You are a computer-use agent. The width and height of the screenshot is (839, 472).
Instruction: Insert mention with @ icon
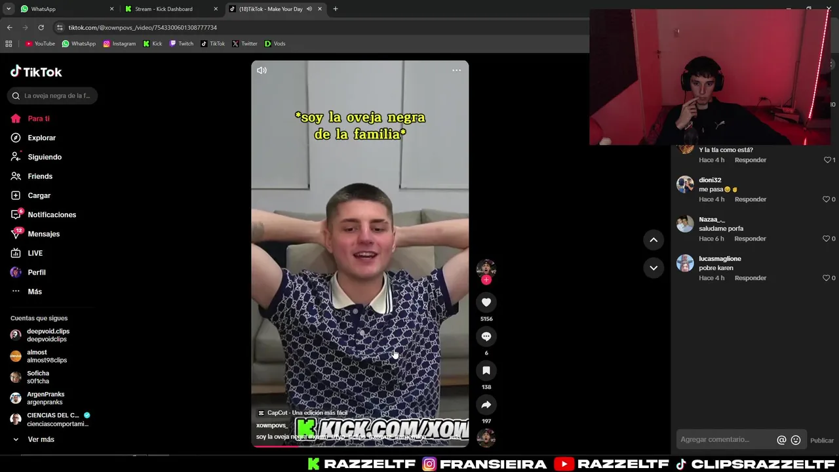tap(781, 440)
